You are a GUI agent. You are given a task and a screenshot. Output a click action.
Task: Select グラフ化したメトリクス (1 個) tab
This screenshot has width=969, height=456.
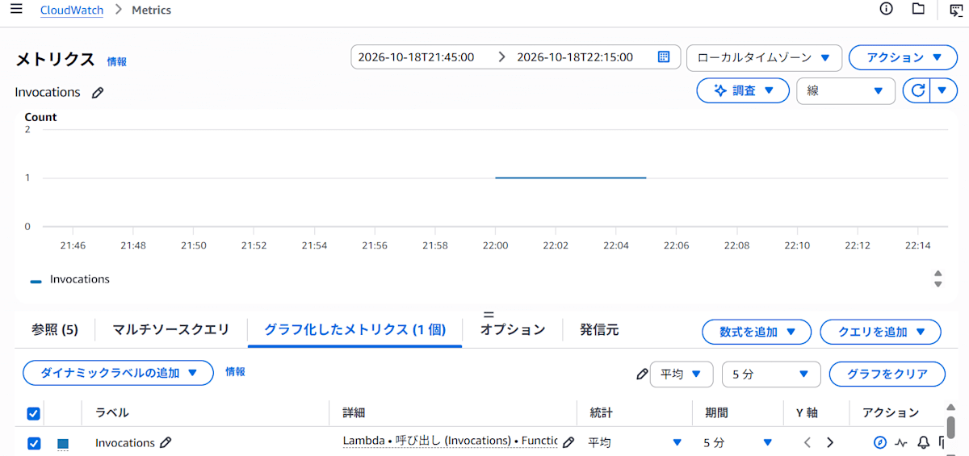pos(354,329)
